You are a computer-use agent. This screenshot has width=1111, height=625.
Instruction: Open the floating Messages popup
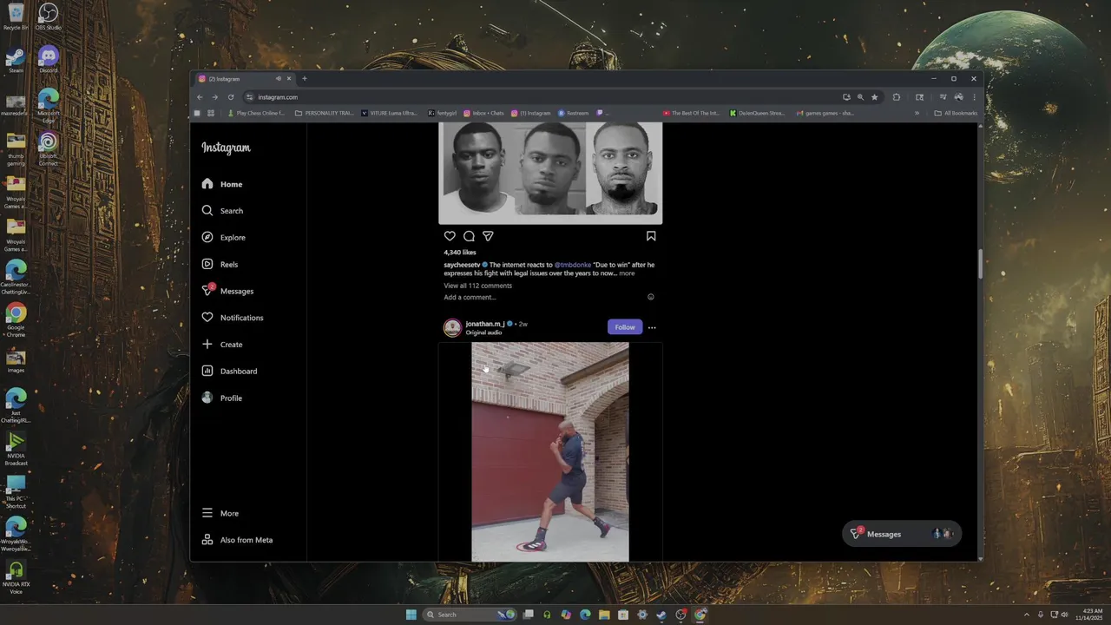(902, 534)
